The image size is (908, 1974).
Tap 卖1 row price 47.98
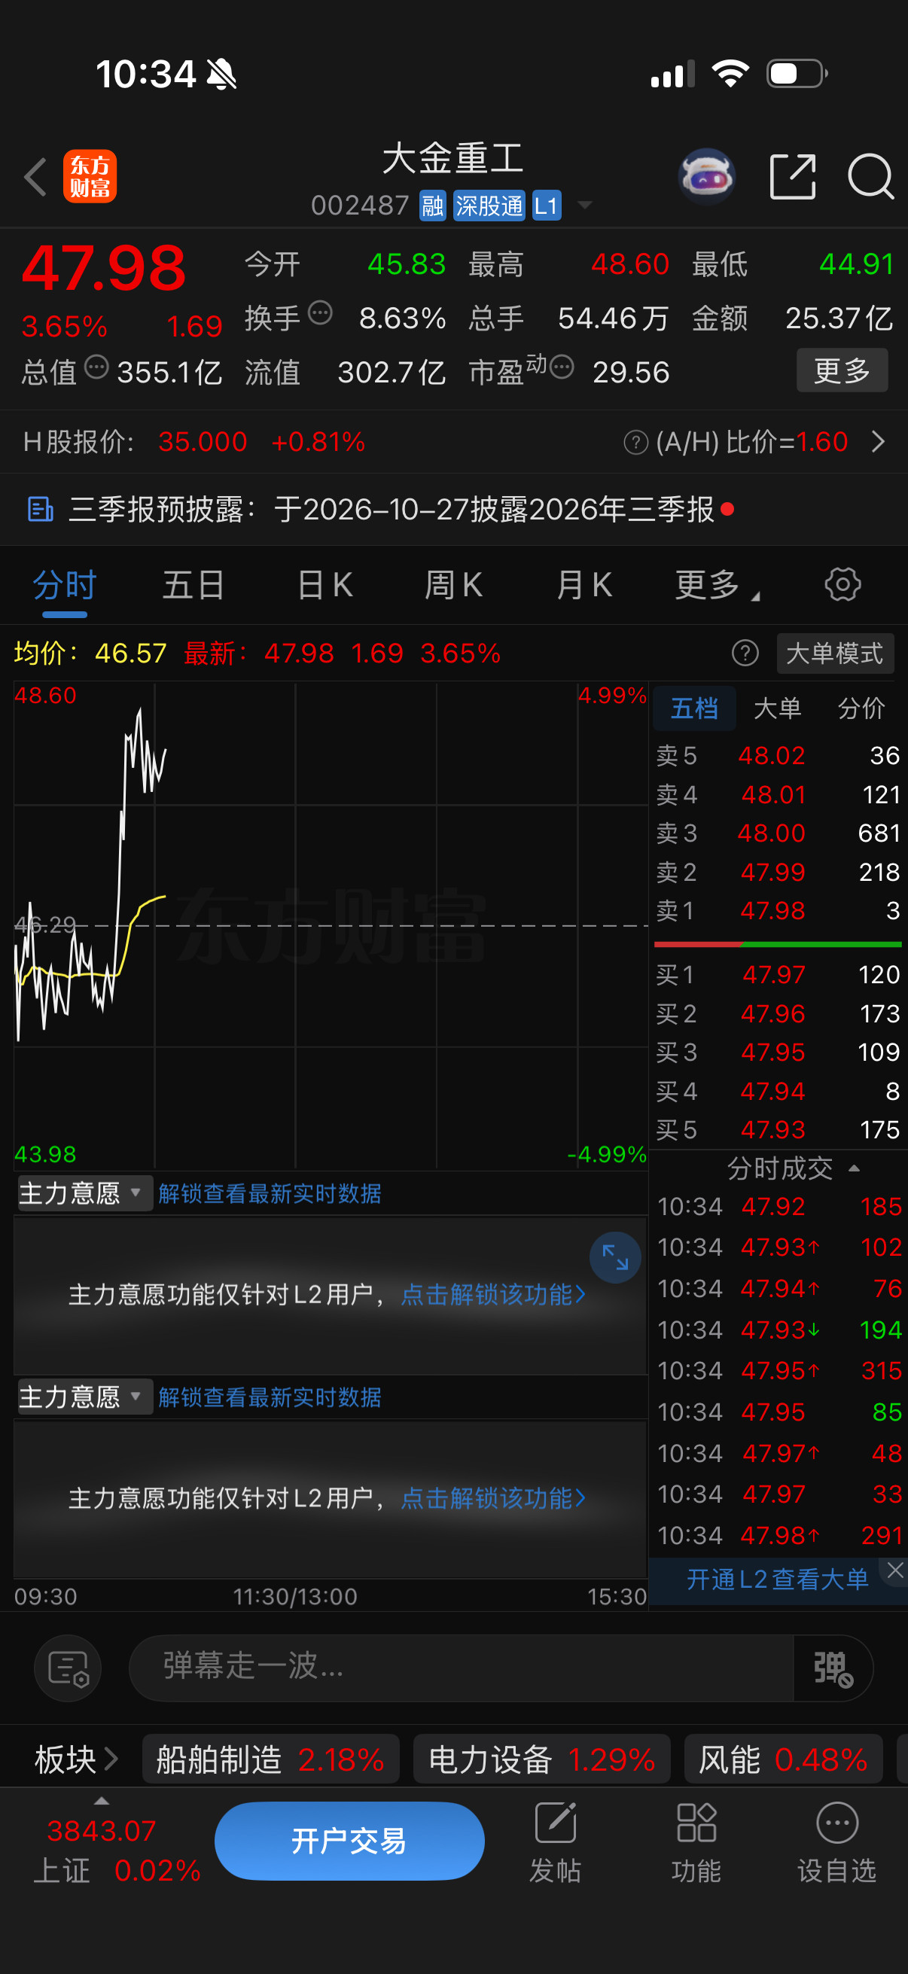point(772,911)
